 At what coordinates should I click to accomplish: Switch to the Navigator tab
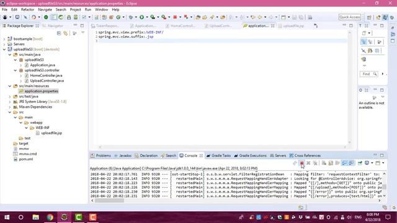tap(55, 26)
